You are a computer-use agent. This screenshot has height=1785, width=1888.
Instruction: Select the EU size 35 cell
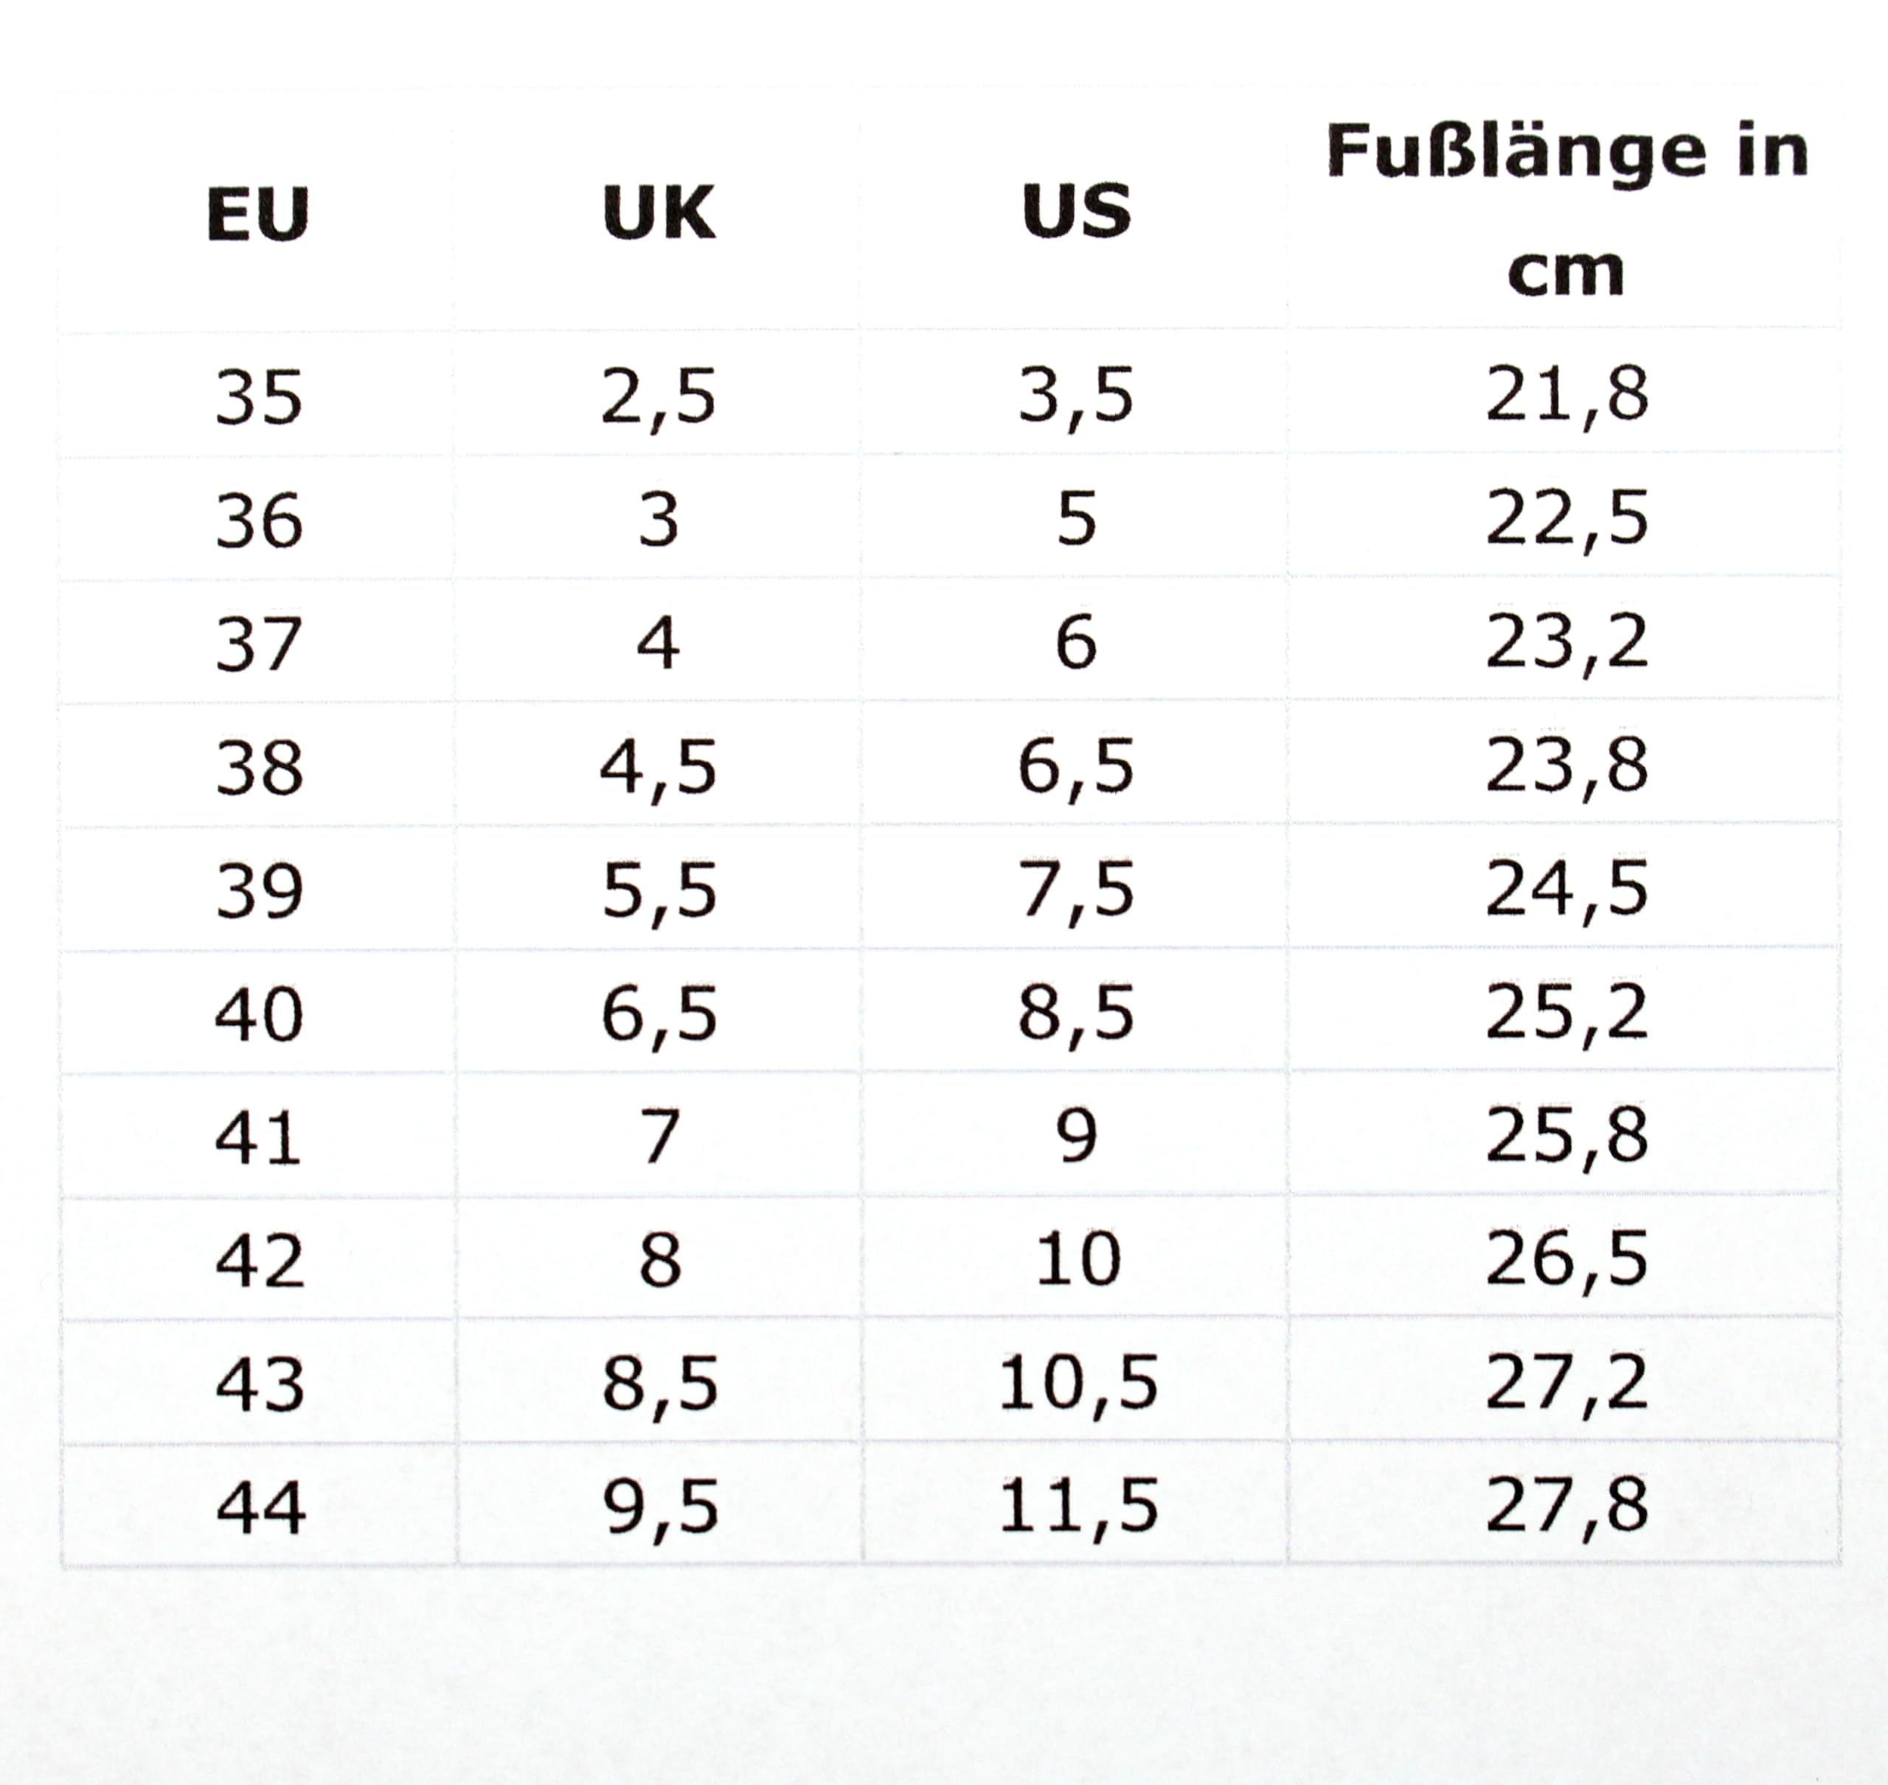coord(259,397)
